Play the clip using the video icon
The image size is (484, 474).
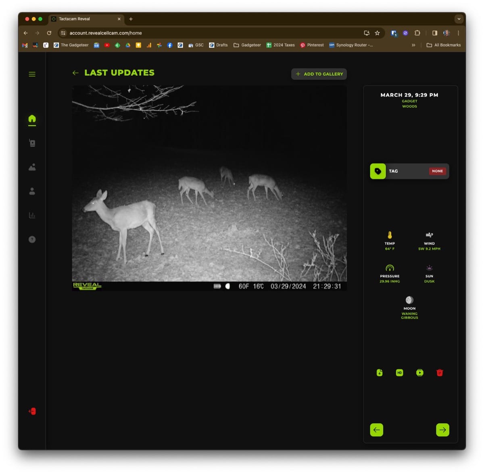(419, 373)
